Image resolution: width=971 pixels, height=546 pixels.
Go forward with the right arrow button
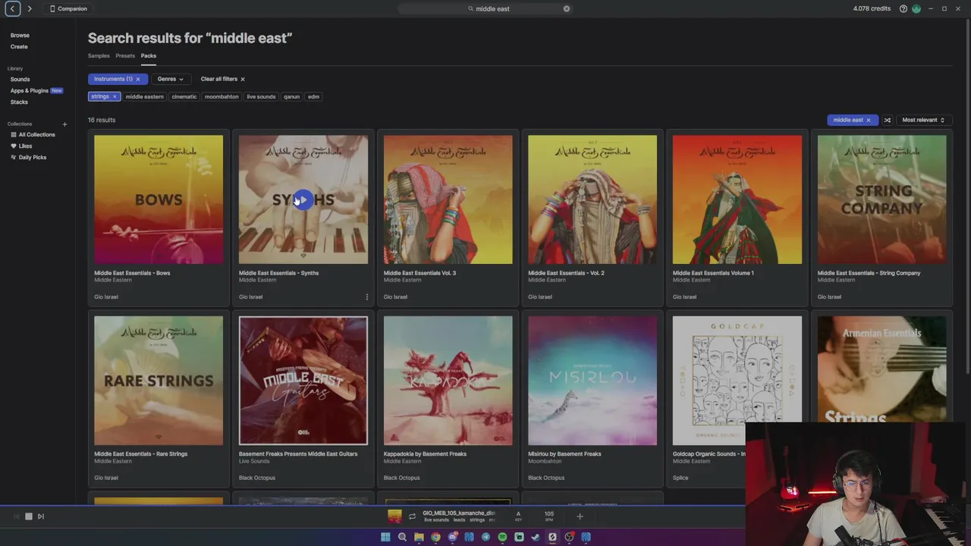(x=30, y=8)
